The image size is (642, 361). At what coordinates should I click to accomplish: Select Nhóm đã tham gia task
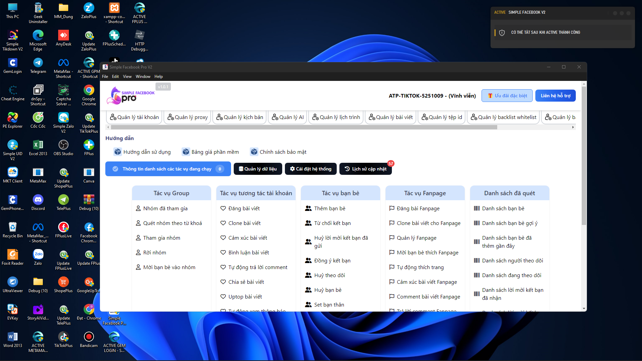point(162,208)
